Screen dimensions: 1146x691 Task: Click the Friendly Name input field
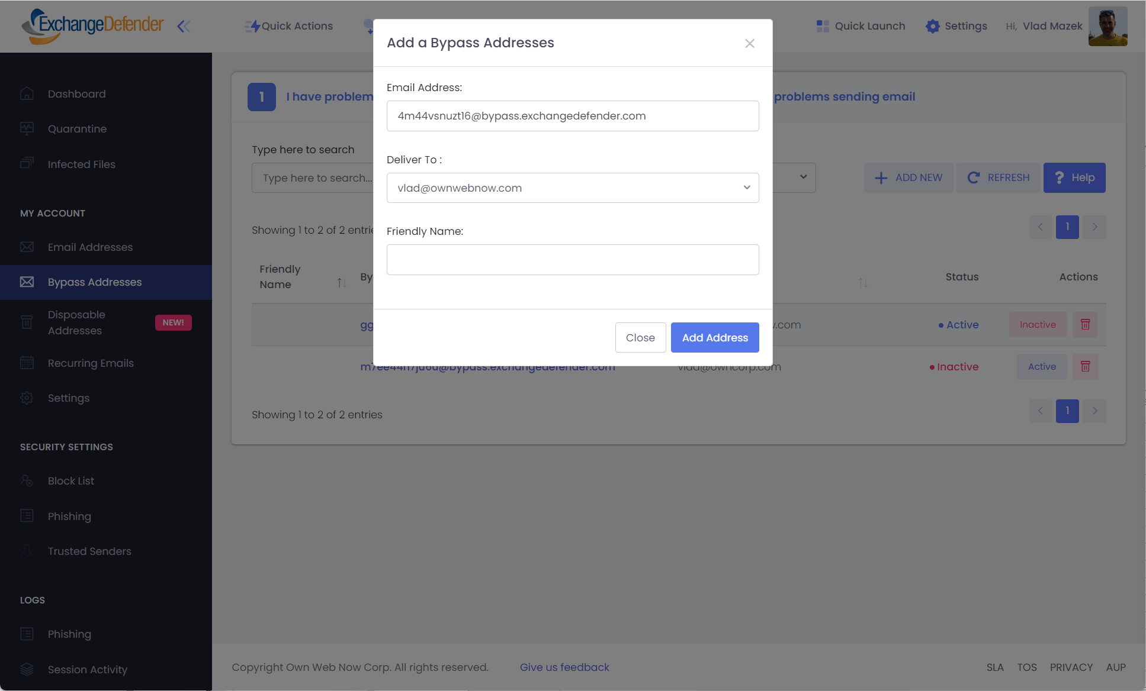click(x=572, y=259)
